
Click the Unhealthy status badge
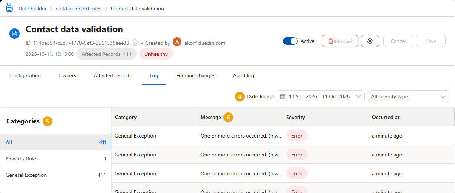(x=156, y=54)
